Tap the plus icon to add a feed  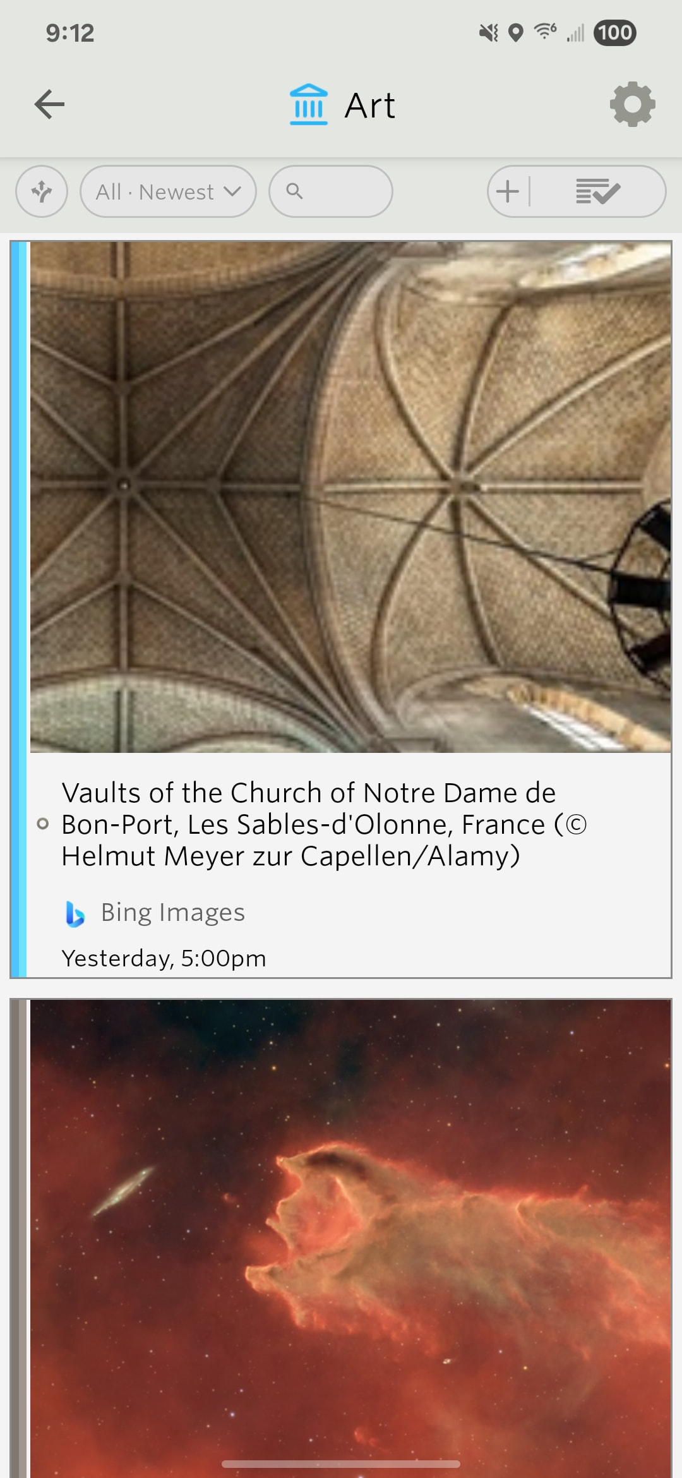coord(508,191)
